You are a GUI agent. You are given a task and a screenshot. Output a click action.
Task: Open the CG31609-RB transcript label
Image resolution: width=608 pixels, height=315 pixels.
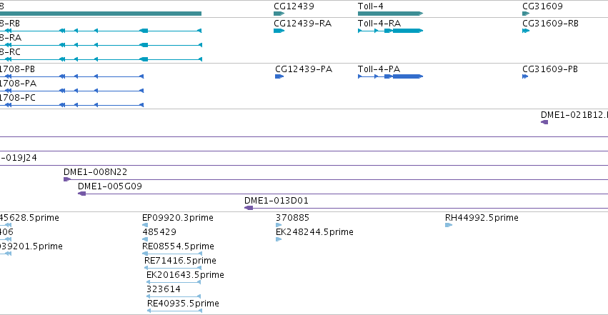coord(550,24)
